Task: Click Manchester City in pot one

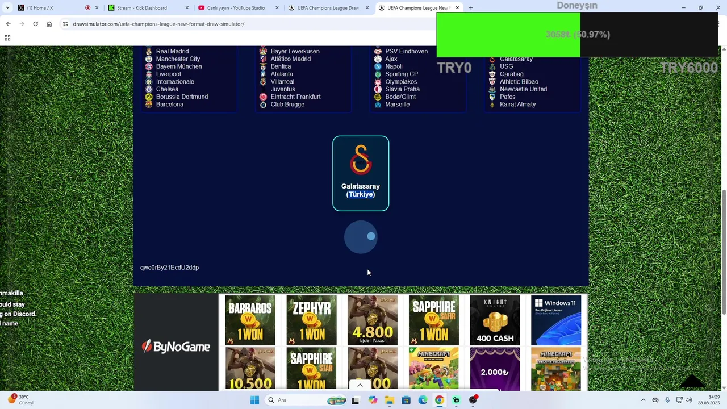Action: pyautogui.click(x=178, y=59)
